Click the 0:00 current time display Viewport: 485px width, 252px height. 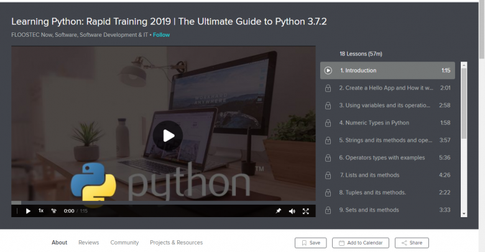[x=69, y=211]
